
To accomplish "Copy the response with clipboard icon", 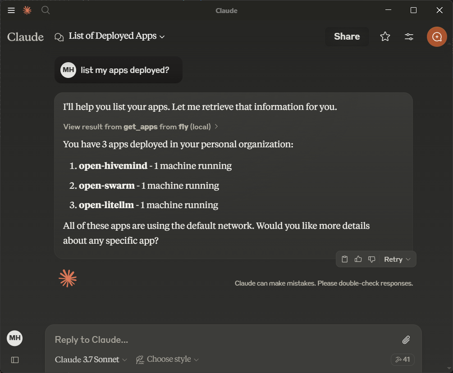I will 345,259.
